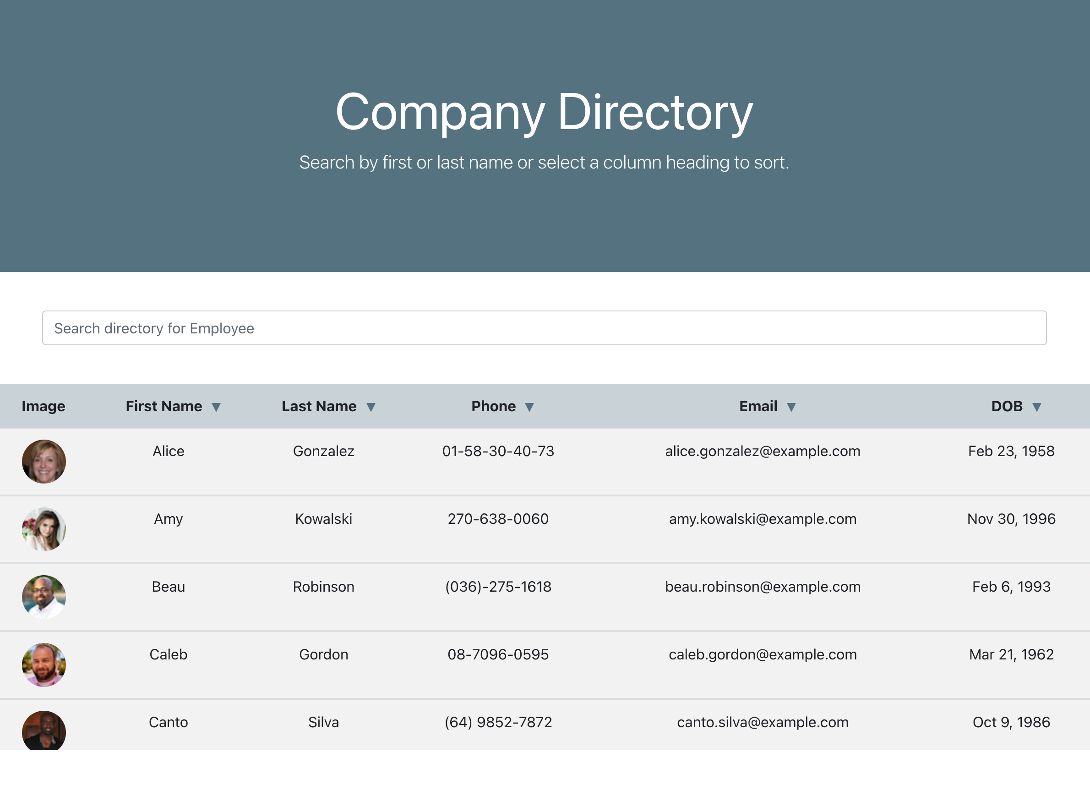Select the Email column heading
The width and height of the screenshot is (1090, 795).
coord(758,406)
